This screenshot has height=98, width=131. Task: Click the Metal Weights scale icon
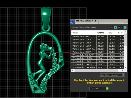click(x=73, y=22)
